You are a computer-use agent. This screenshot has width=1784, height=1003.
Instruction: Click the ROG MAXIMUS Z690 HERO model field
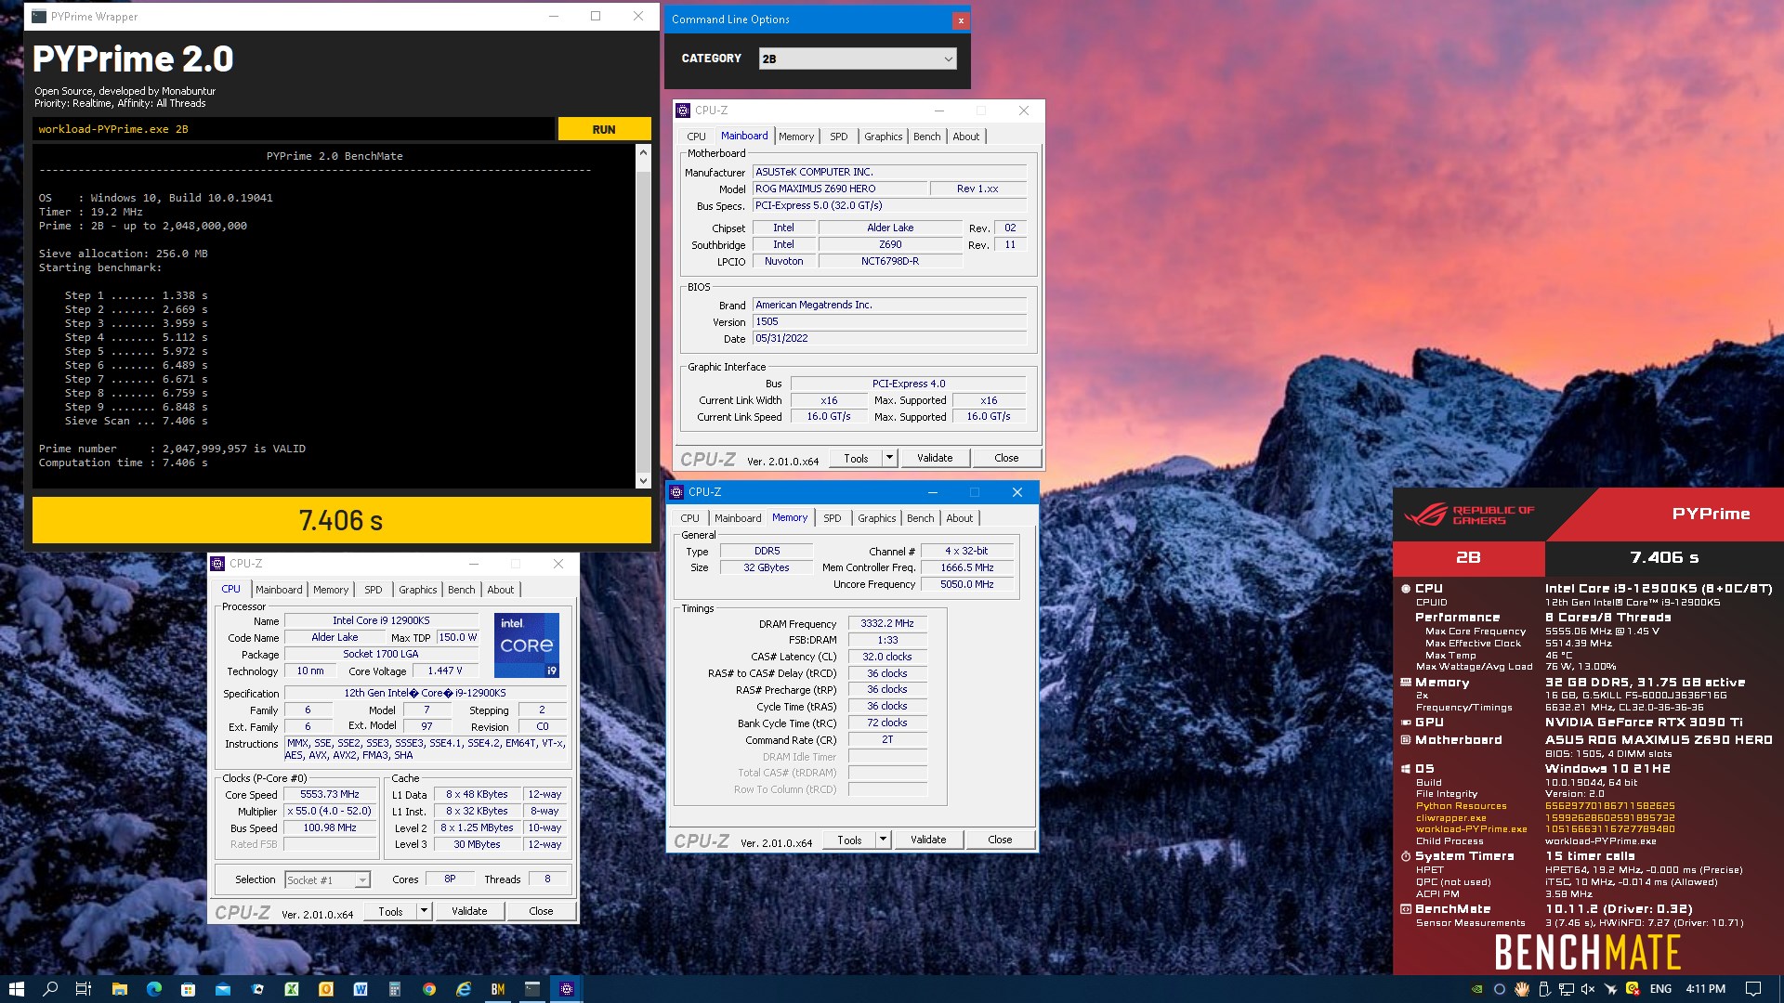click(x=839, y=189)
